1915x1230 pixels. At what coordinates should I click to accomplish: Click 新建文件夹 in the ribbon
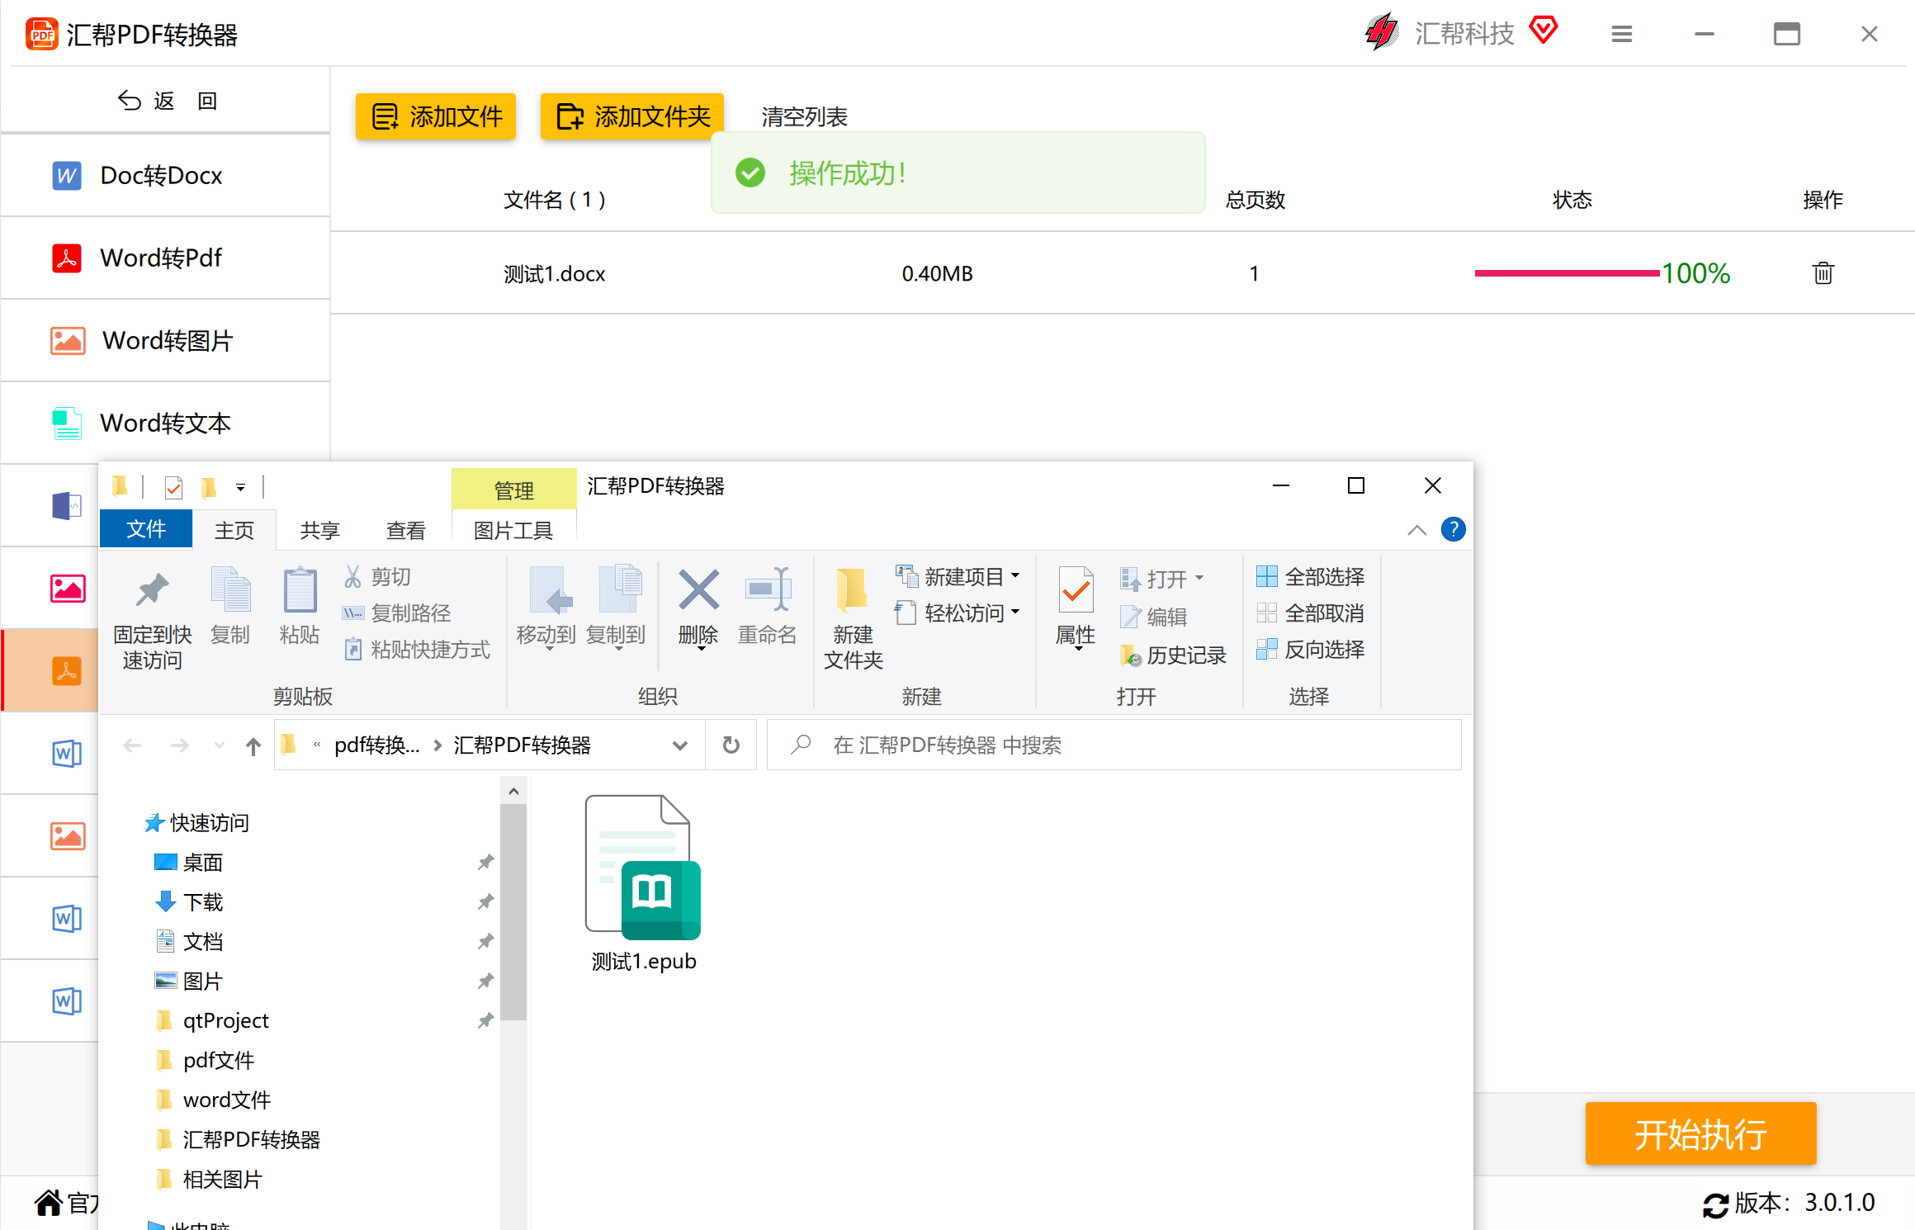[x=853, y=618]
